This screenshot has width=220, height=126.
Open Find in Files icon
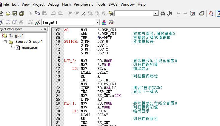pyautogui.click(x=111, y=13)
